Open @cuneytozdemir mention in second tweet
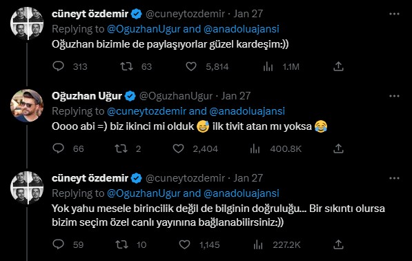412x261 pixels. point(146,111)
